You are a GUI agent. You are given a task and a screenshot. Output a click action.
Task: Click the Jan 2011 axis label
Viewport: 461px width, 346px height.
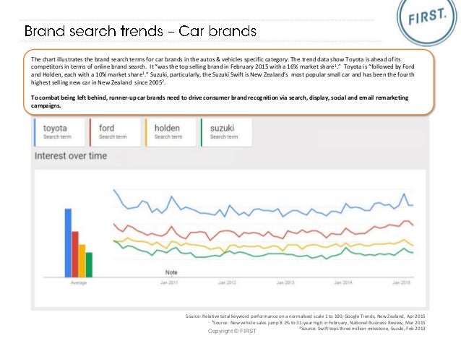coord(169,282)
